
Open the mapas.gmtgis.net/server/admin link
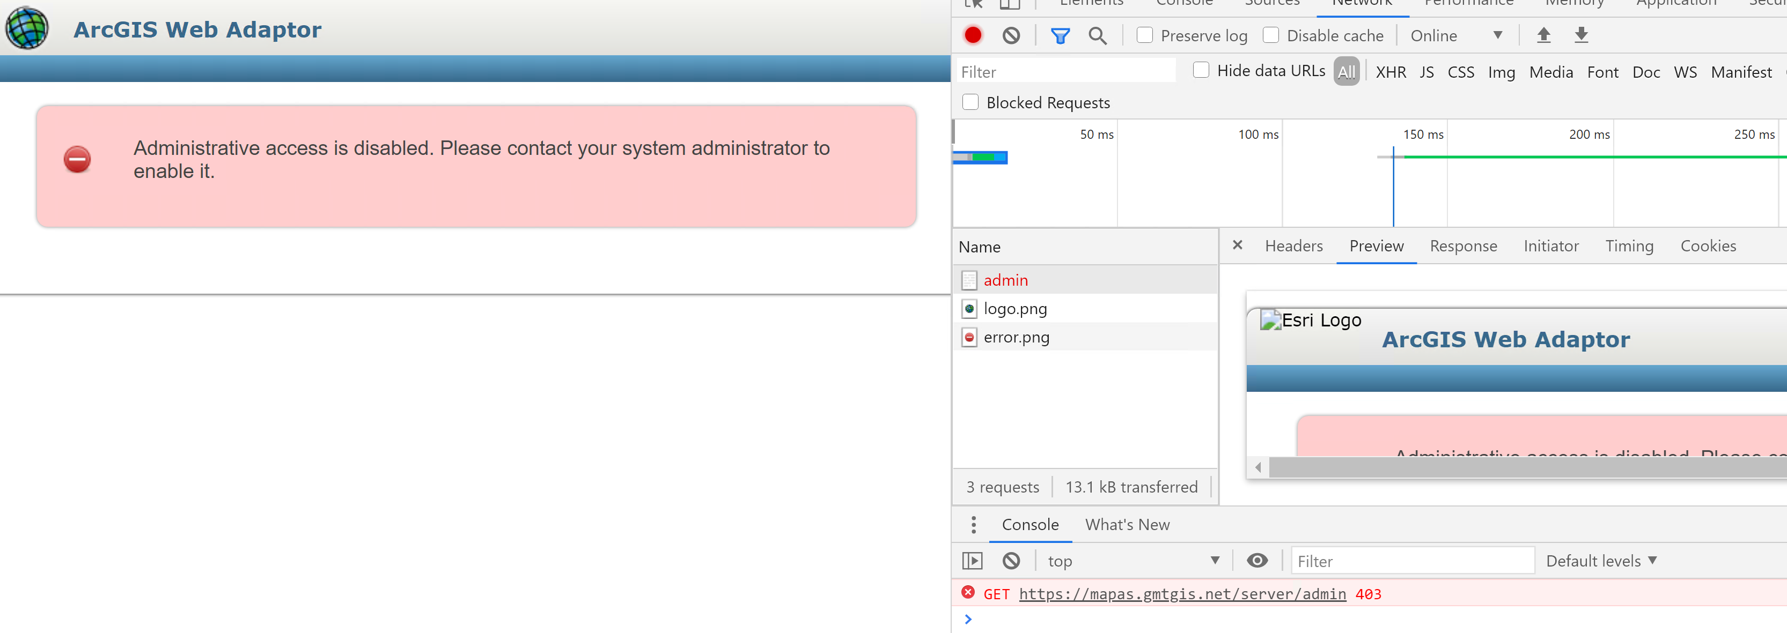pyautogui.click(x=1182, y=593)
